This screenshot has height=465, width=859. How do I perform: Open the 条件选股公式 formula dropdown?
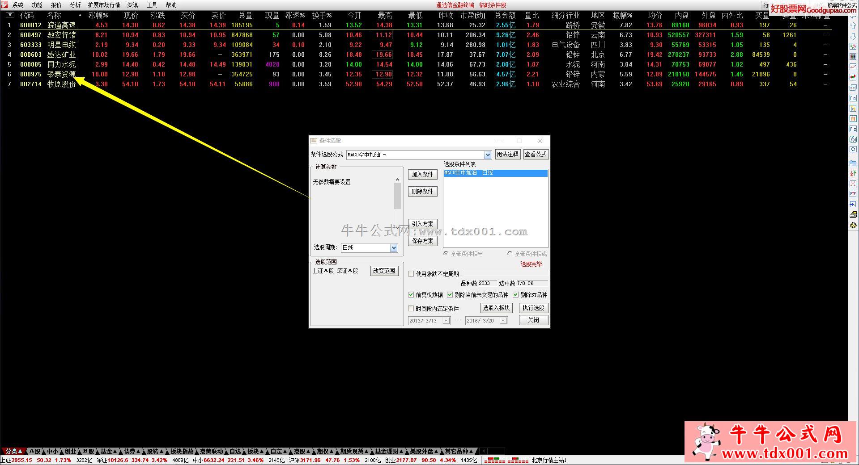pos(488,155)
